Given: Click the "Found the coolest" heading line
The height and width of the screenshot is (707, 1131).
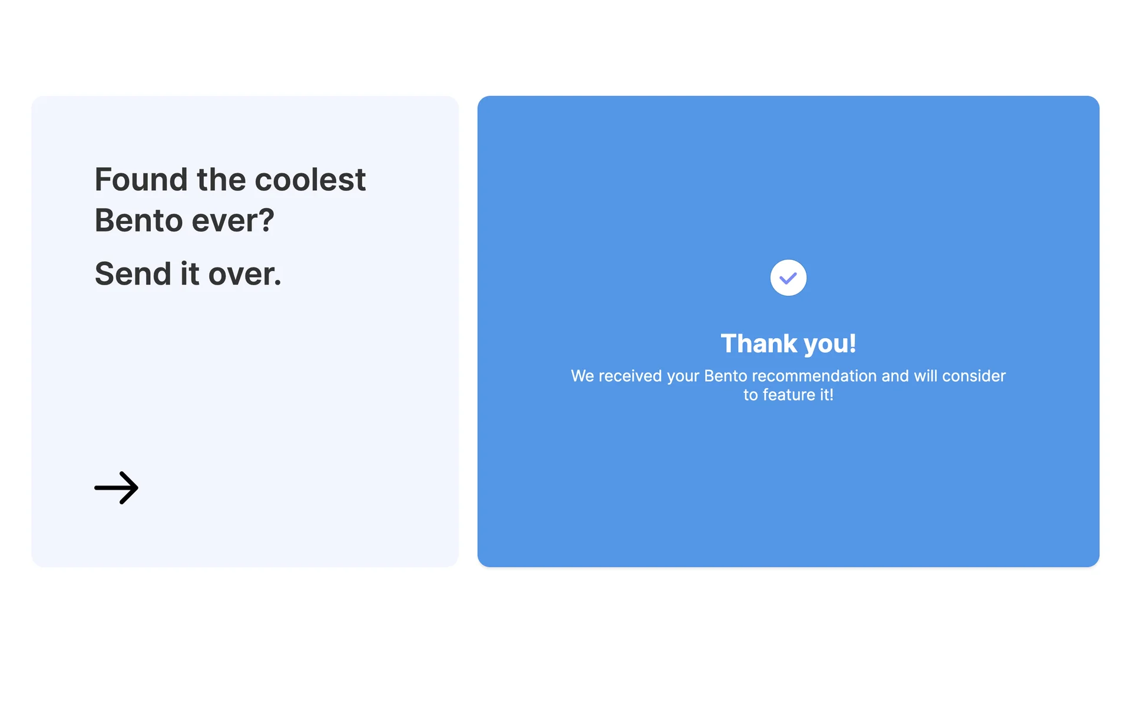Looking at the screenshot, I should point(230,180).
